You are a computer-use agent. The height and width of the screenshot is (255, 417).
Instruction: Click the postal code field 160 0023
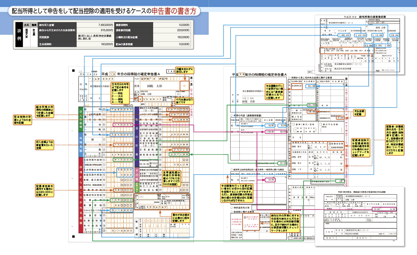point(103,79)
